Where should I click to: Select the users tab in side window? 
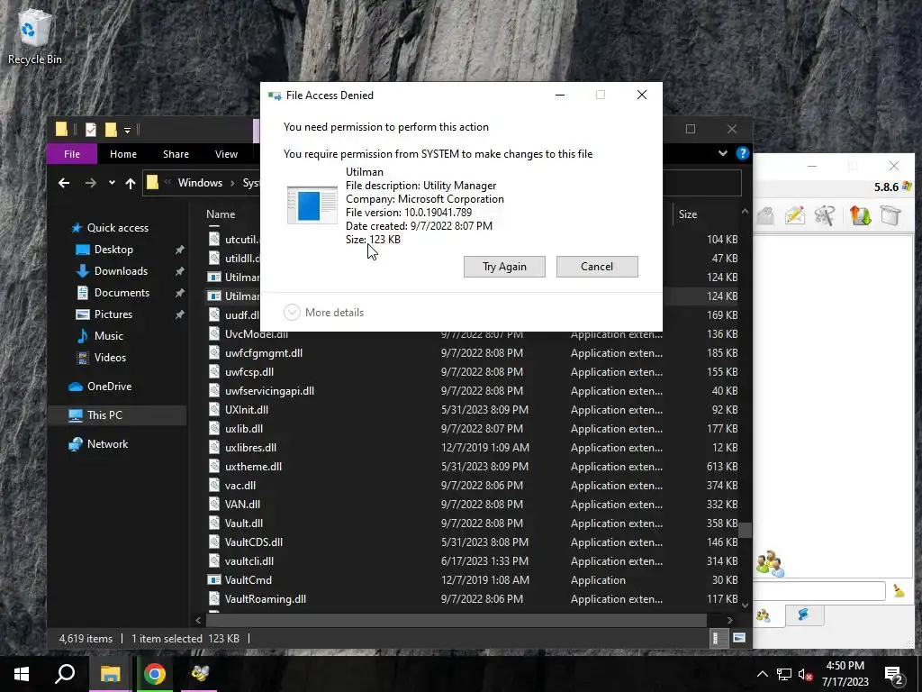click(x=765, y=615)
